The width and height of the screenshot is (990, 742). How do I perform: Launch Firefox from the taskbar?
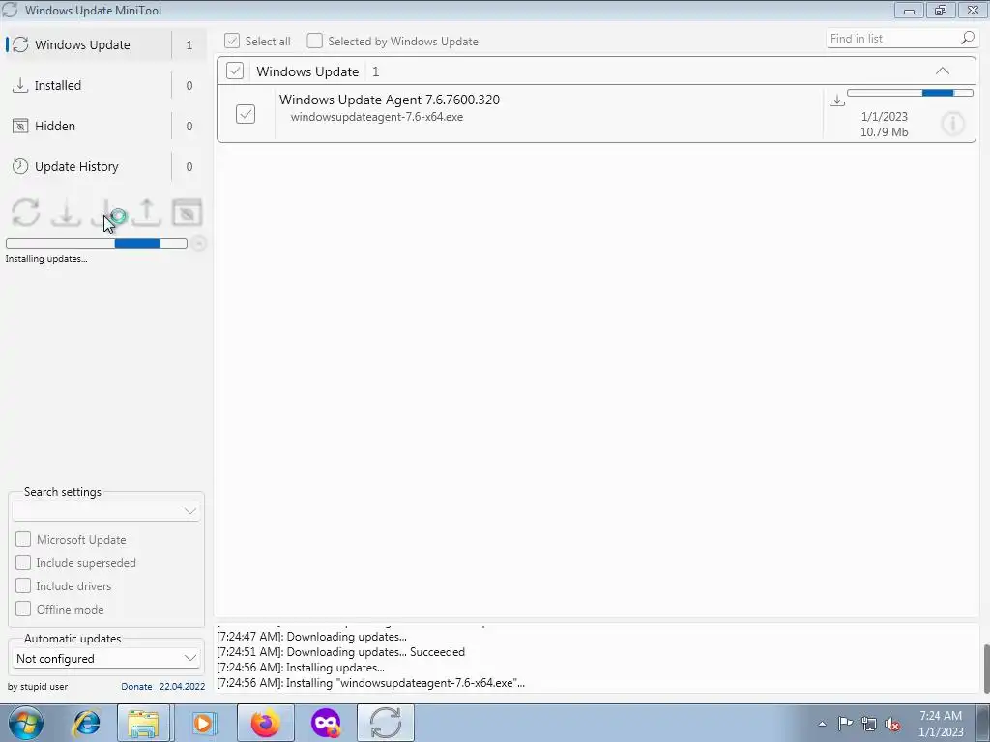click(x=265, y=723)
